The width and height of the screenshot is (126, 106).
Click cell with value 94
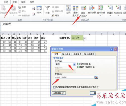click(x=44, y=51)
